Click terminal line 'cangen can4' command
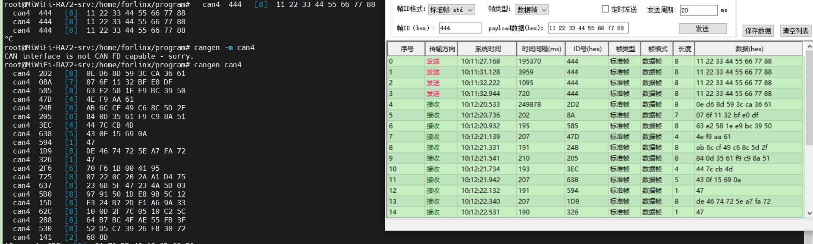 pos(217,65)
